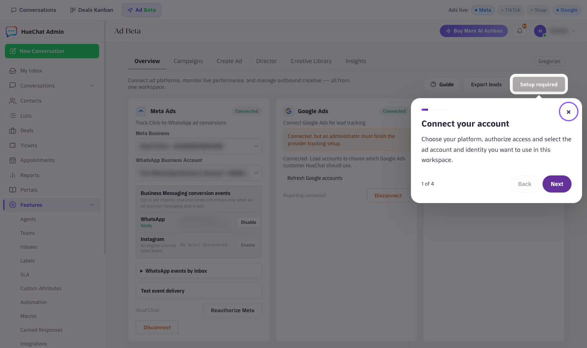Toggle the Google ads live pill

(567, 10)
